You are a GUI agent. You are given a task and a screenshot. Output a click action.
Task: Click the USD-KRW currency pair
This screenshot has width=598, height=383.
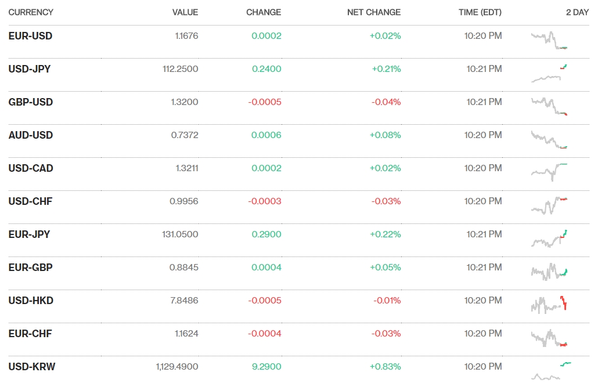pos(32,367)
